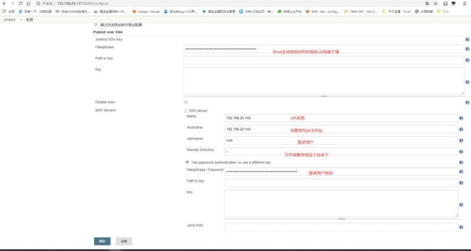Image resolution: width=471 pixels, height=251 pixels.
Task: Enable the Disable exec checkbox
Action: [186, 102]
